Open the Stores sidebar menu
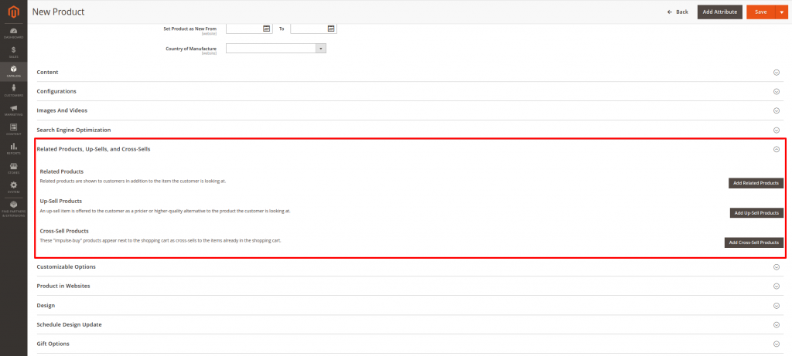This screenshot has width=792, height=356. [13, 167]
